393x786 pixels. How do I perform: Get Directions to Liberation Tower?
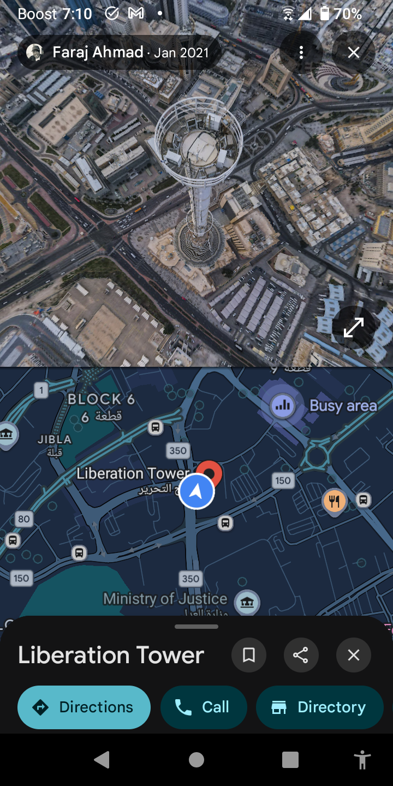click(x=84, y=707)
